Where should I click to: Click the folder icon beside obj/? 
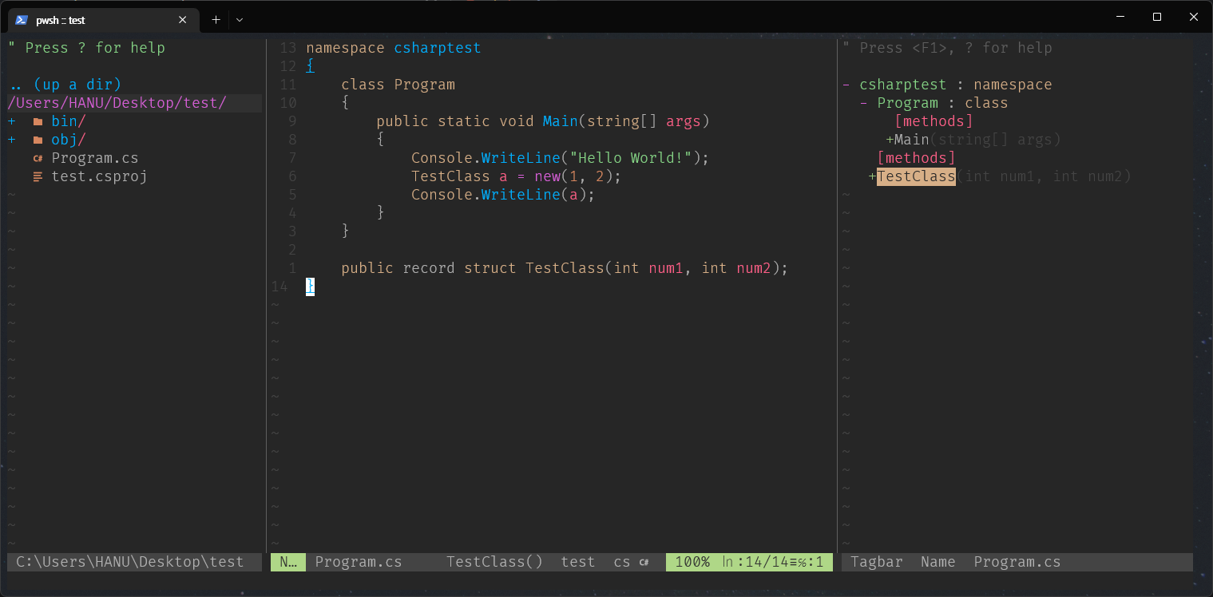coord(38,140)
